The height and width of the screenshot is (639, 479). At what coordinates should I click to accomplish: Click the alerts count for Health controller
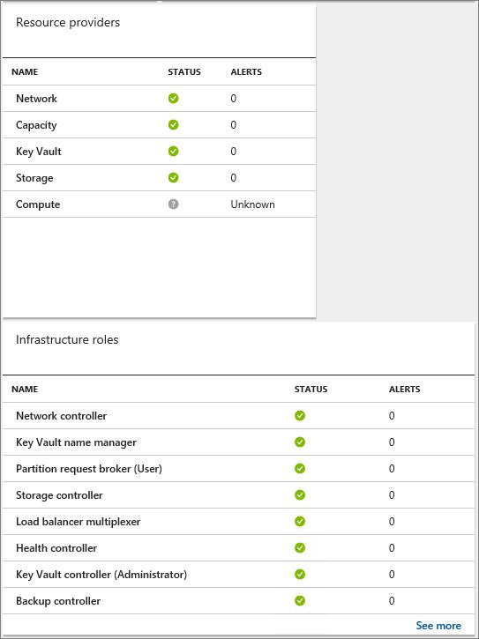392,548
